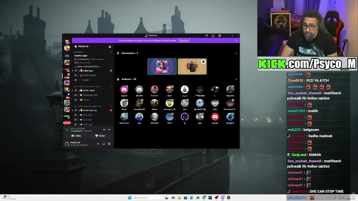Open the KICK server icon in the sidebar

(67, 116)
